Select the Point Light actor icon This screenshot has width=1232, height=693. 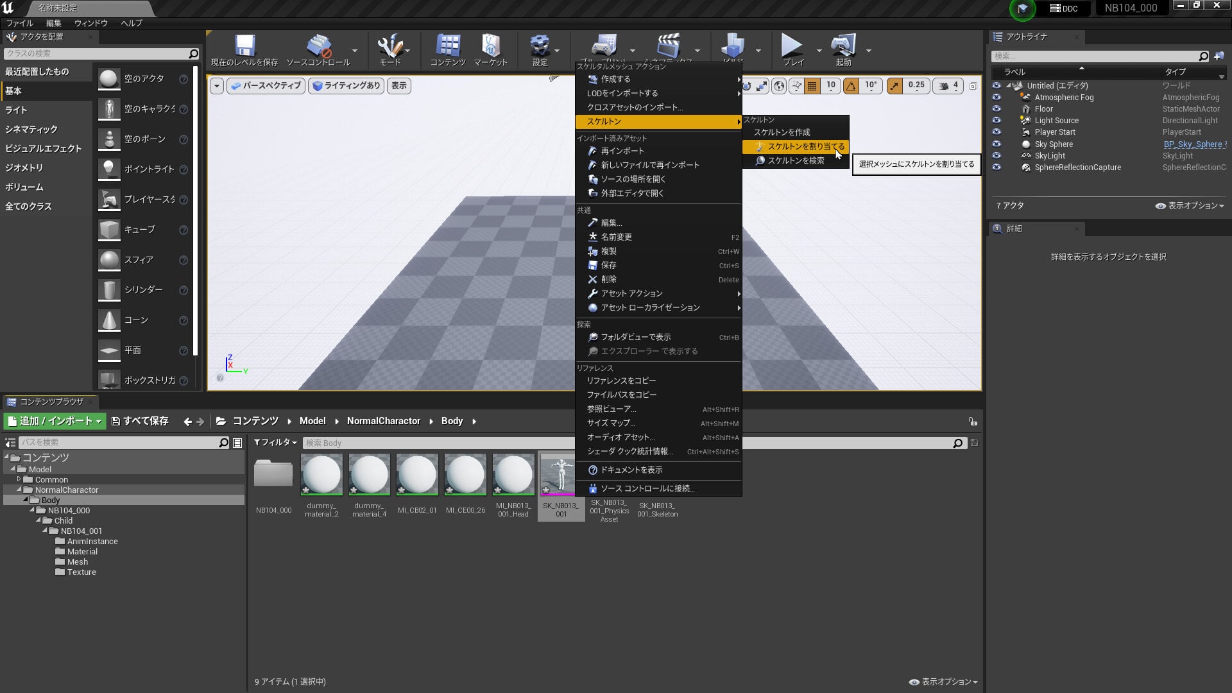pyautogui.click(x=109, y=169)
